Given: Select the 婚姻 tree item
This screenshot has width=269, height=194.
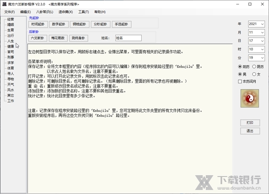Looking at the screenshot, I should (10, 25).
